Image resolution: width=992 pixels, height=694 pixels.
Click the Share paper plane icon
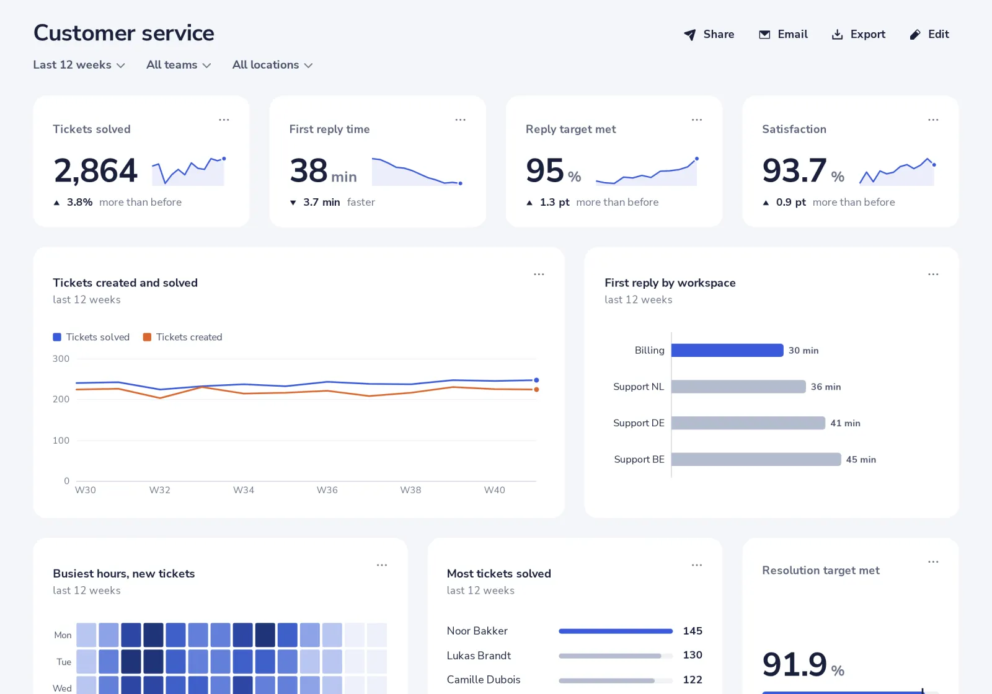coord(689,35)
